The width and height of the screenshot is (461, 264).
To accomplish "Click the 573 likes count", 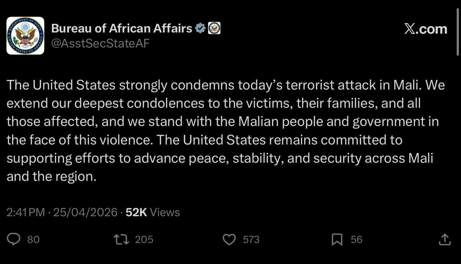I will (x=251, y=240).
